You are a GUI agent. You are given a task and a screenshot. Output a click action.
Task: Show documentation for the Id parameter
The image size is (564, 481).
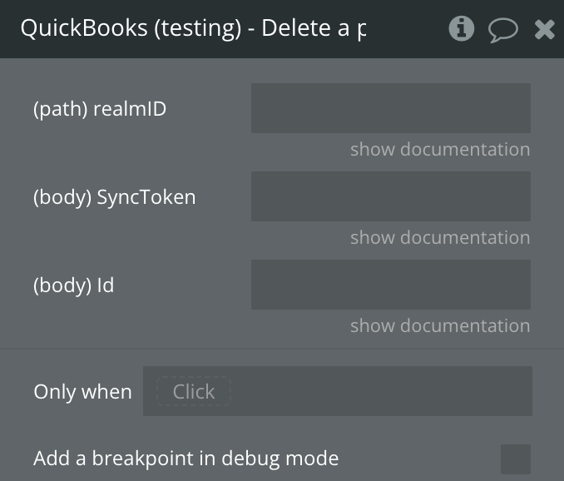coord(440,326)
